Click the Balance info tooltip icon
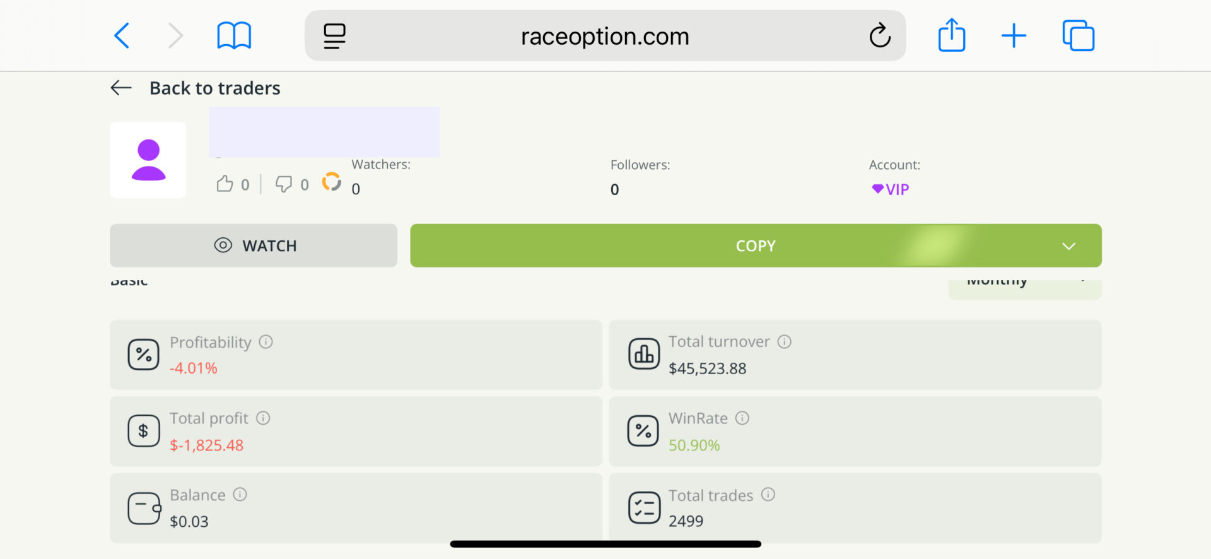This screenshot has height=559, width=1211. click(240, 495)
